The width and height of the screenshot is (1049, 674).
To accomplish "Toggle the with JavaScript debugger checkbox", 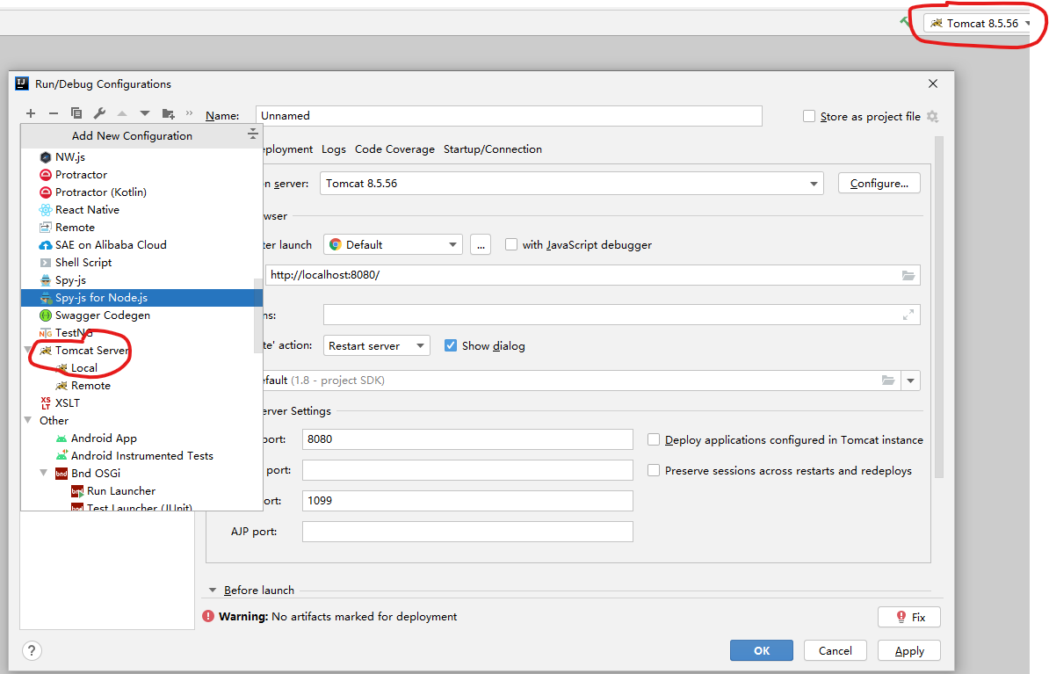I will coord(511,245).
